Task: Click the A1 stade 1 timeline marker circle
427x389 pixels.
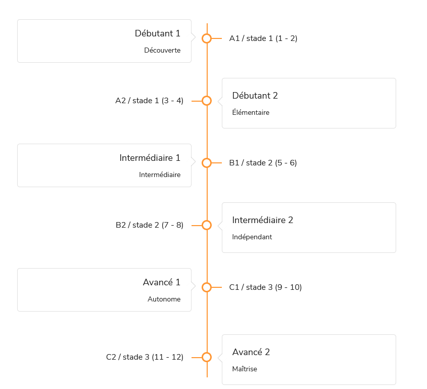Action: point(207,38)
